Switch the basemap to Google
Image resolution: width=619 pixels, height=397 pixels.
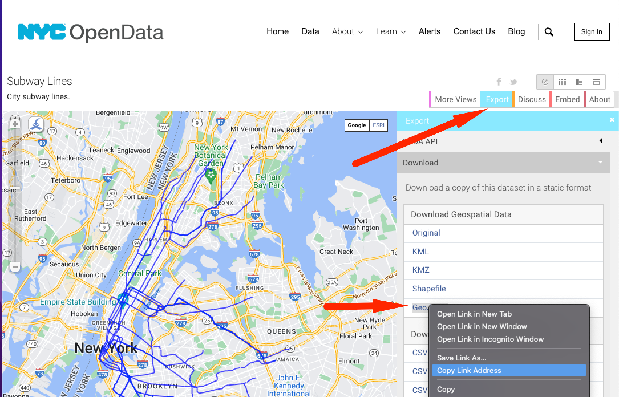[357, 125]
